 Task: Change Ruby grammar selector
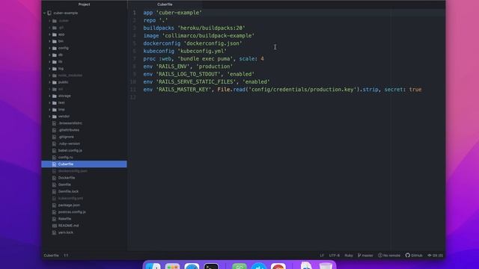coord(349,256)
